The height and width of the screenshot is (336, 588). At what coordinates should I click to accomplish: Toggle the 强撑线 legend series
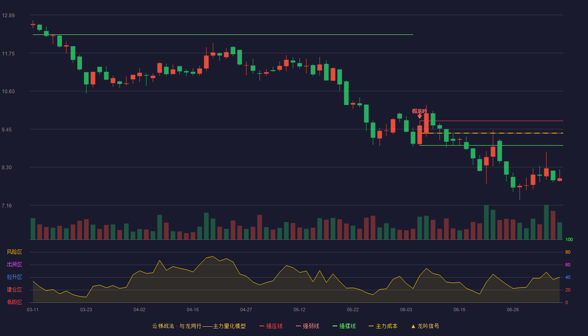pos(344,326)
